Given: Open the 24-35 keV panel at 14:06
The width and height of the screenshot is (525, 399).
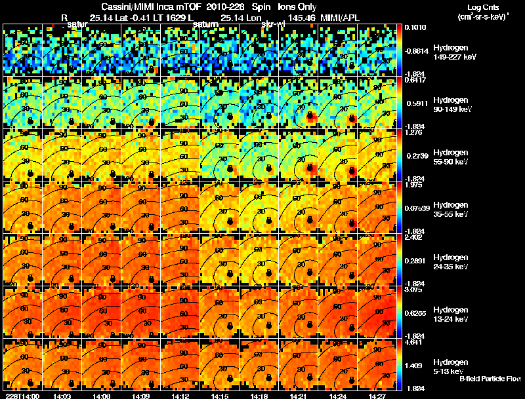Looking at the screenshot, I should pos(102,260).
